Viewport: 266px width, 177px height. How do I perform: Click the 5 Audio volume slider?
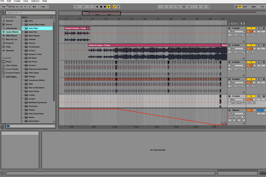point(251,99)
